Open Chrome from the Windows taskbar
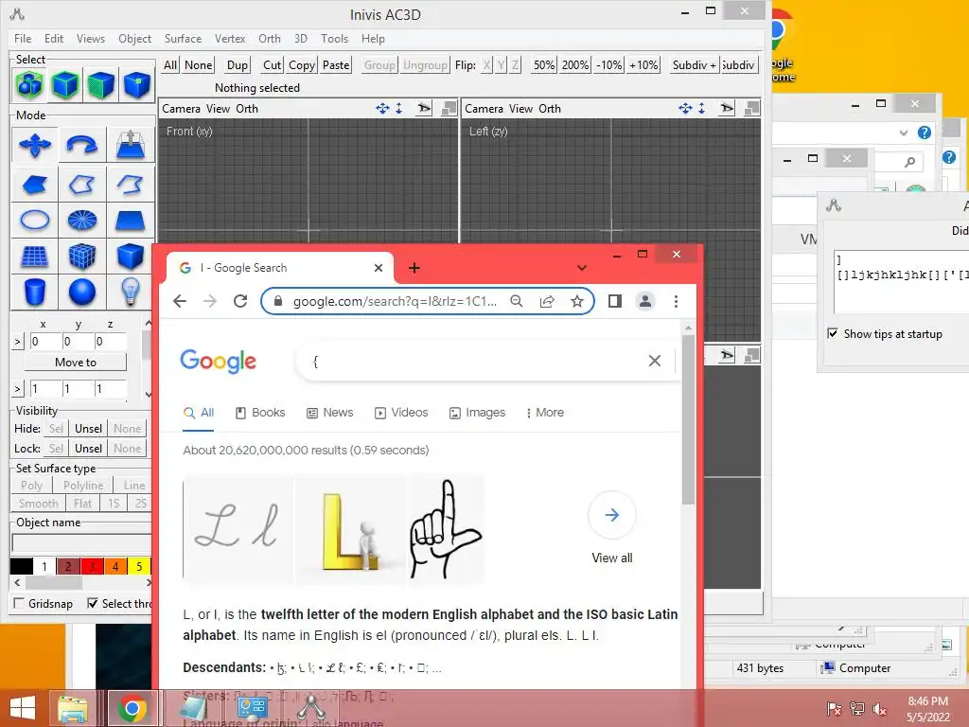Image resolution: width=969 pixels, height=727 pixels. pyautogui.click(x=132, y=708)
